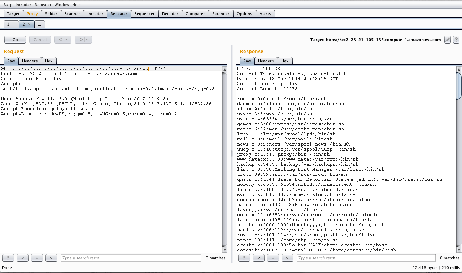Click the plus button in the request search bar

(x=37, y=258)
